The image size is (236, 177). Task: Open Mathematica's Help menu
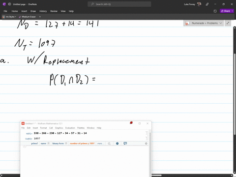tap(99, 128)
